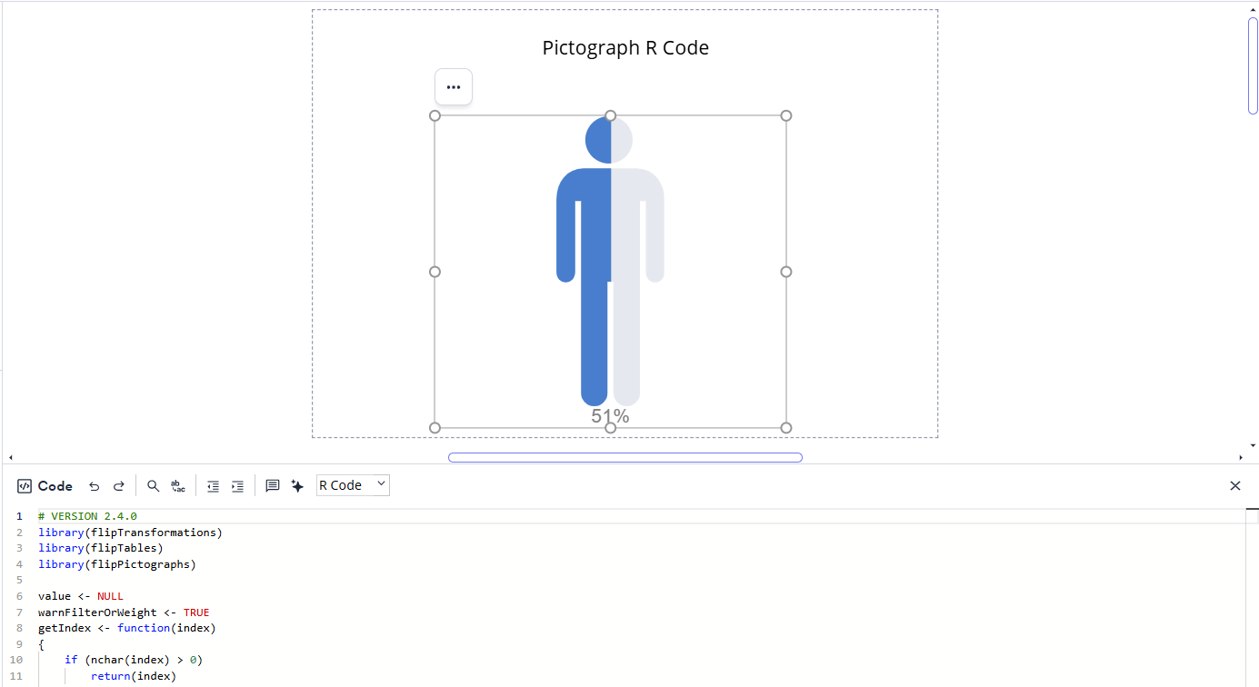Click the top-center selection handle

pos(610,115)
